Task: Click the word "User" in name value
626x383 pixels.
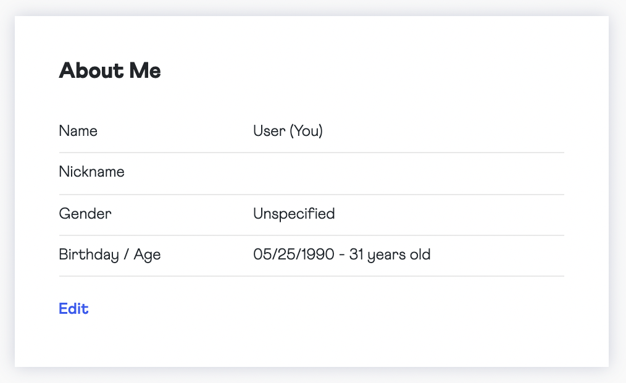Action: pos(269,131)
